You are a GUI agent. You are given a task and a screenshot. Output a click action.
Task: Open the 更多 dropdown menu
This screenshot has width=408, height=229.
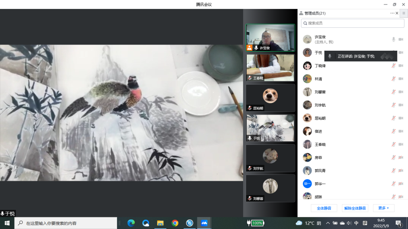(383, 208)
